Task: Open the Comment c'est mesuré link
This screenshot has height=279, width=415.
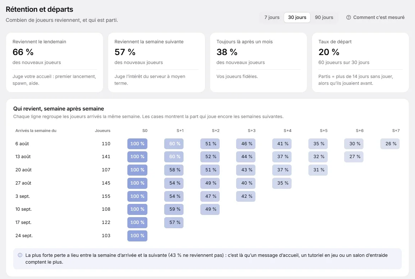Action: click(x=375, y=18)
